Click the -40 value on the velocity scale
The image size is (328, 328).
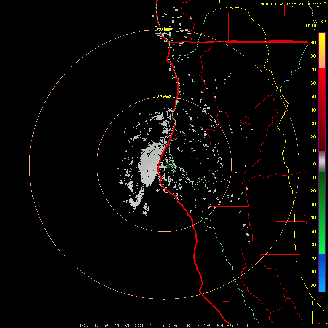(x=312, y=218)
